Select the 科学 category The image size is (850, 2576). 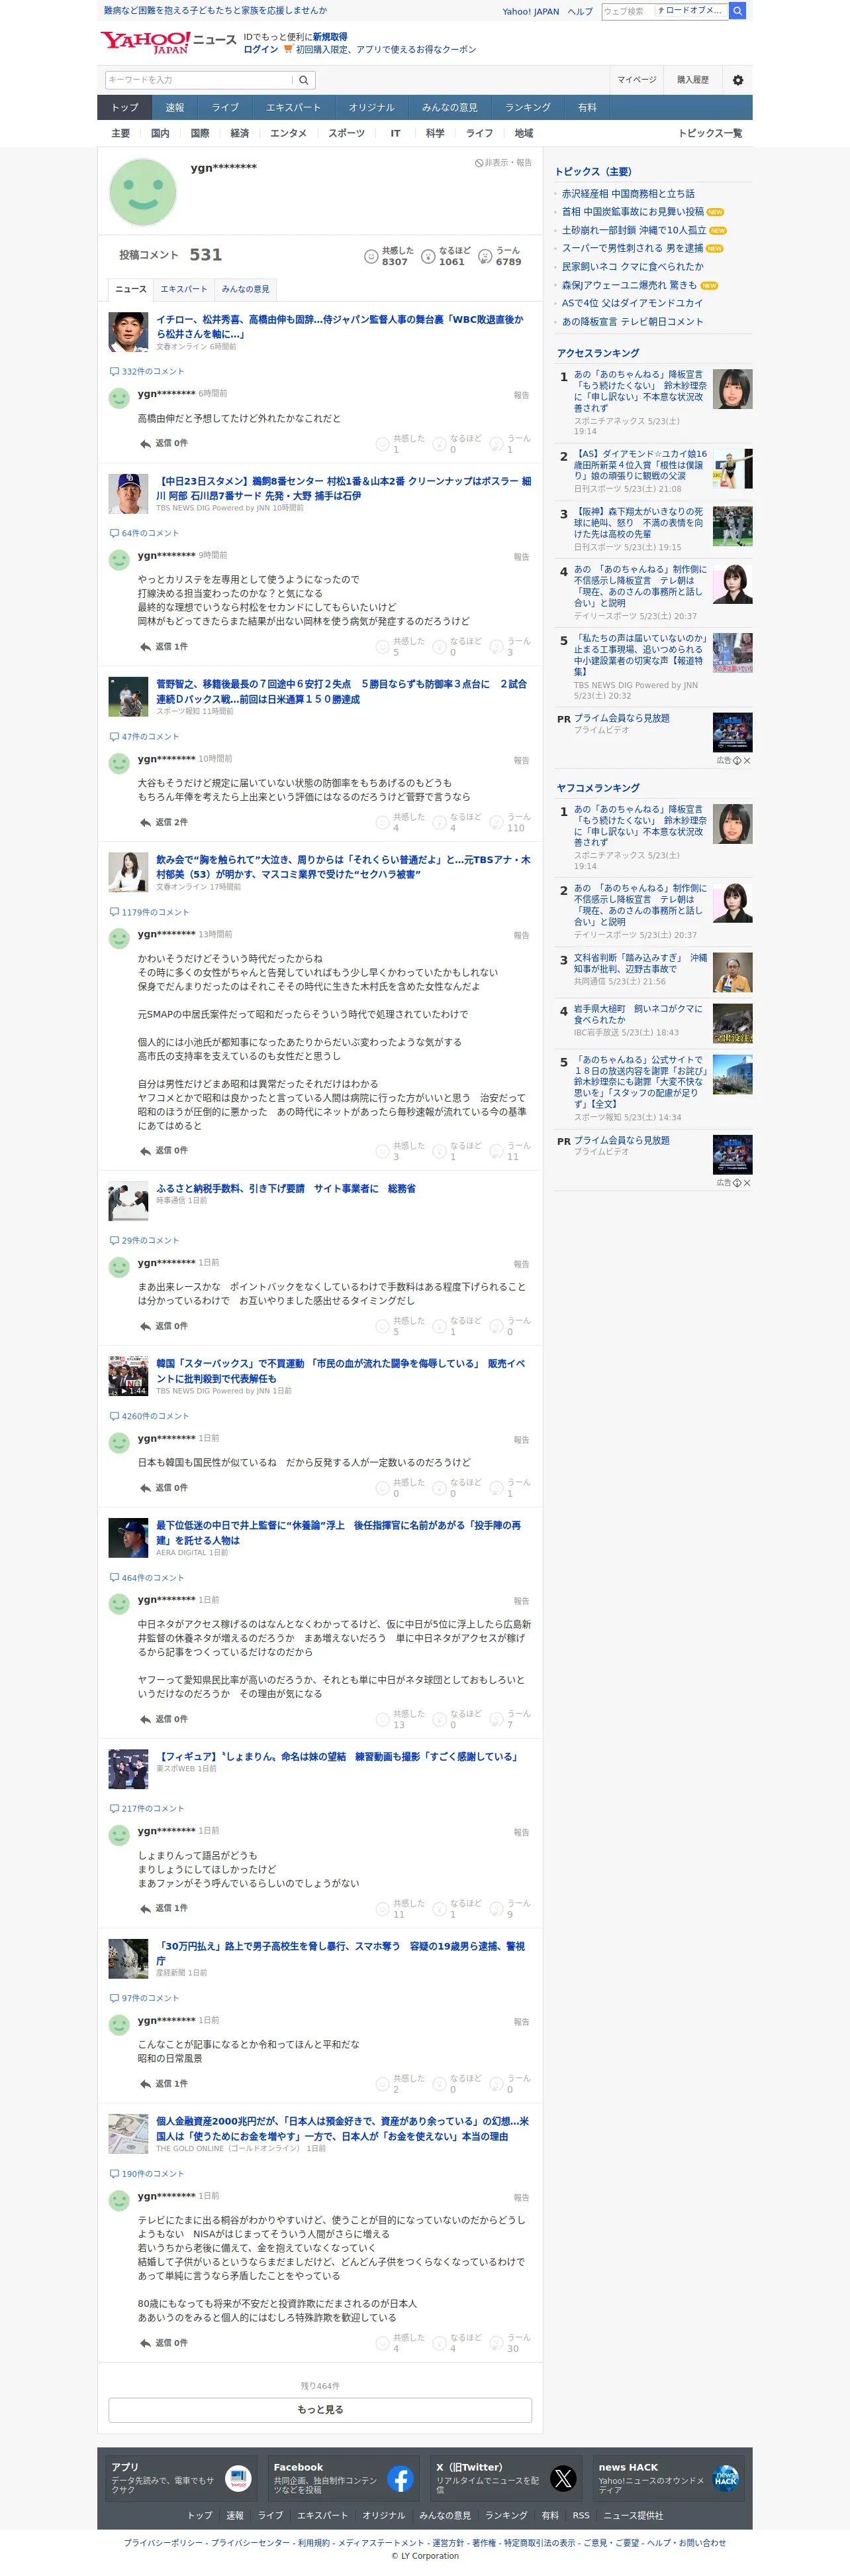[x=436, y=133]
